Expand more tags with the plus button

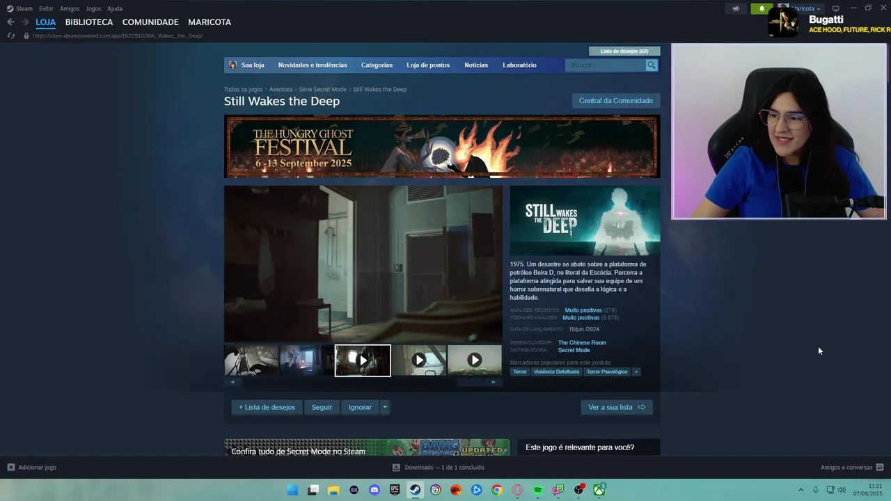pos(636,372)
